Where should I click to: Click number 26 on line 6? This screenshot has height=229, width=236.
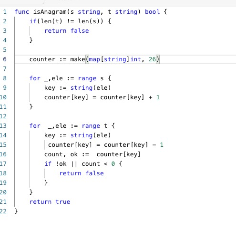pyautogui.click(x=152, y=59)
